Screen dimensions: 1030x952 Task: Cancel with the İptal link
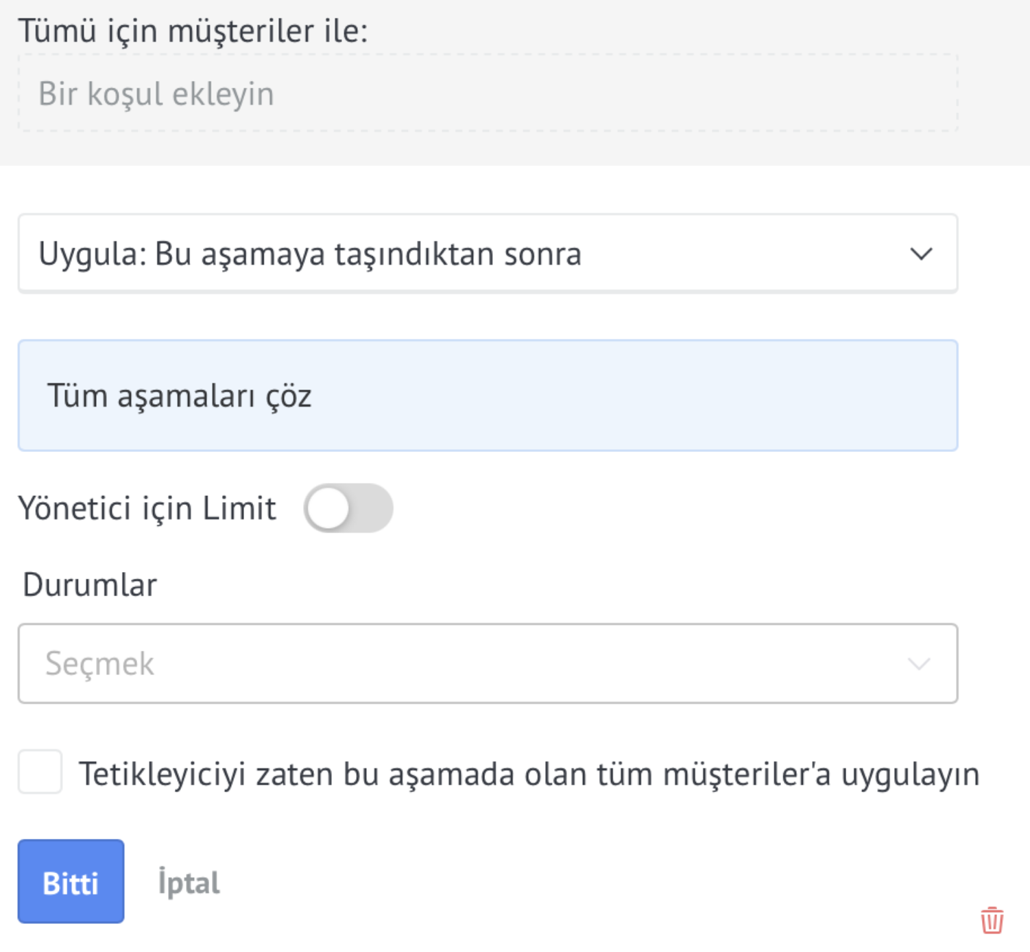click(189, 882)
